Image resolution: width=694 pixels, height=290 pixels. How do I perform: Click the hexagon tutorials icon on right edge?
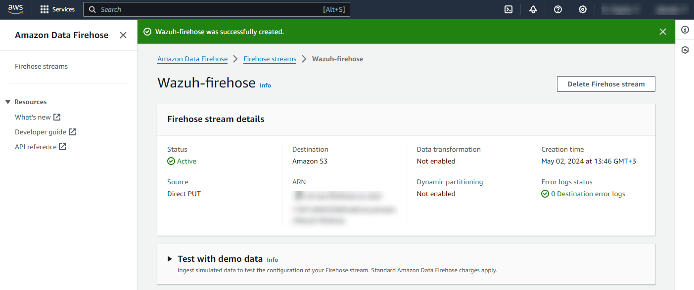tap(685, 50)
